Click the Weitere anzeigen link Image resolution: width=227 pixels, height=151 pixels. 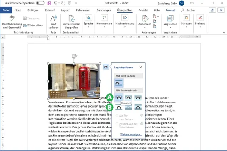click(131, 135)
